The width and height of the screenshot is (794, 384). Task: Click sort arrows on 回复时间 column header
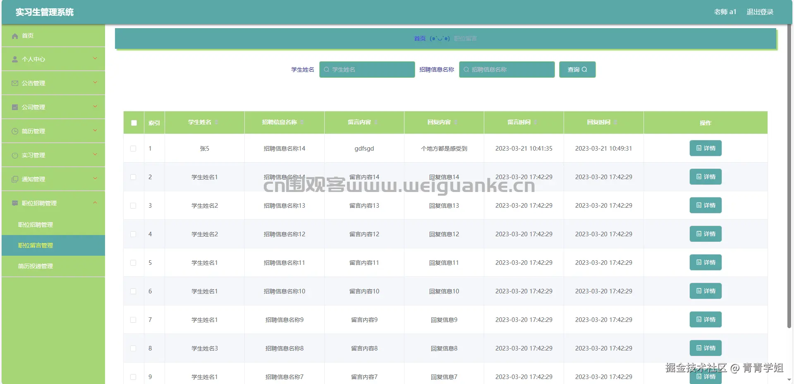615,122
